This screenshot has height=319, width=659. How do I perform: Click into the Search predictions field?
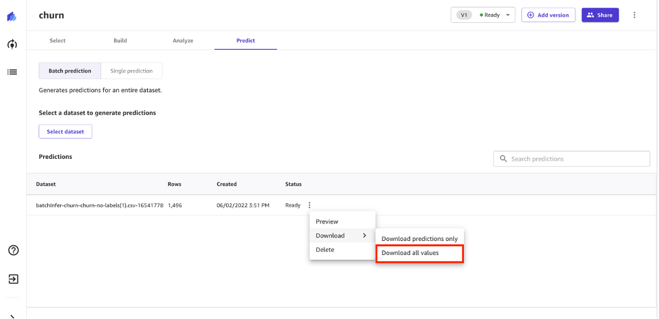pos(571,159)
